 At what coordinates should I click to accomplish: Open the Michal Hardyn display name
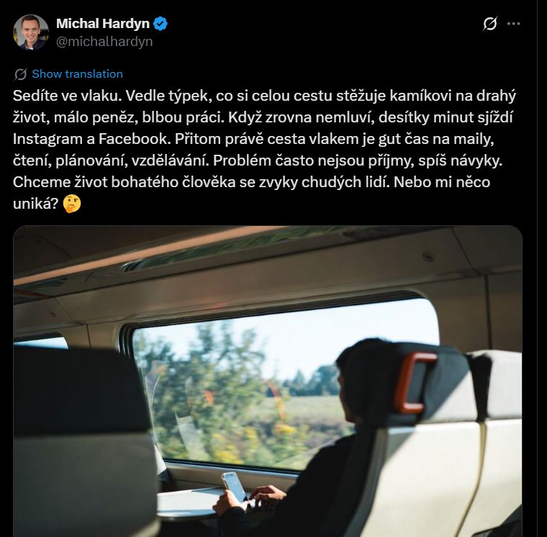(103, 24)
